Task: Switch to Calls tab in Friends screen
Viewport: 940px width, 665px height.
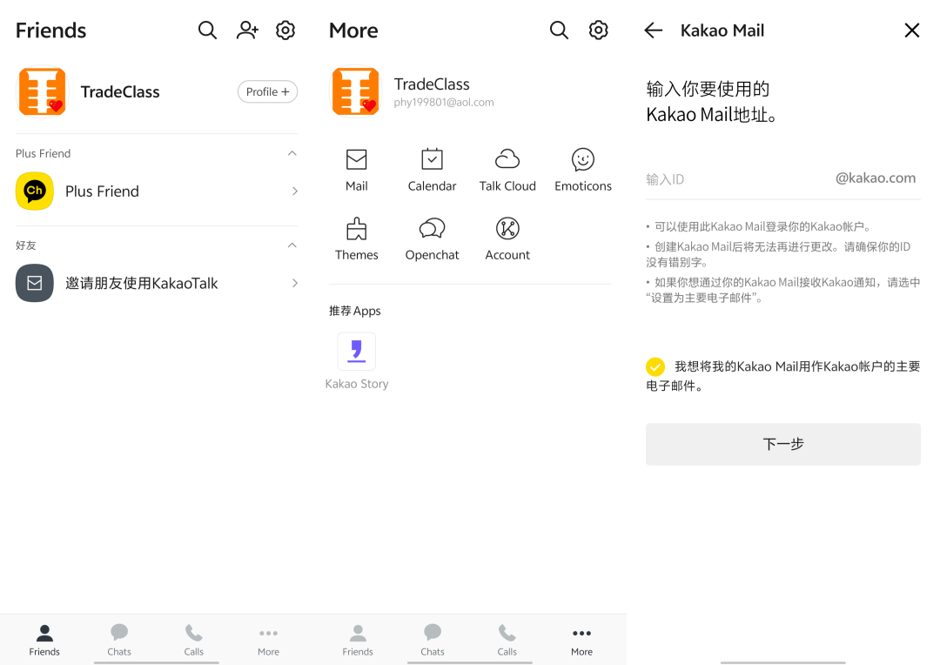Action: (193, 640)
